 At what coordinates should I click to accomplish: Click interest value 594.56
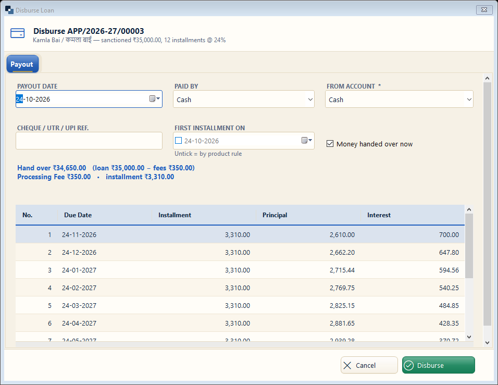449,270
